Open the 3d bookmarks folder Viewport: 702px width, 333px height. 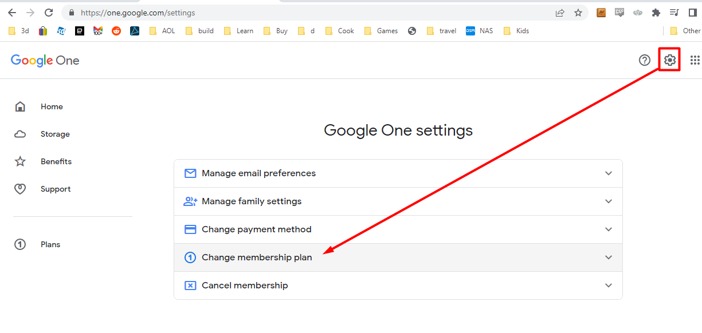19,31
